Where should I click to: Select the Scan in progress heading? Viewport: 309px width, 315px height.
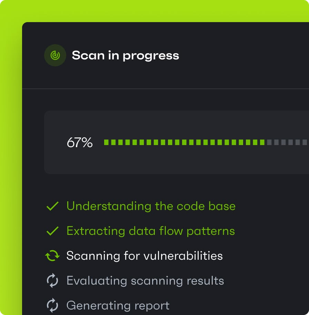pos(126,56)
